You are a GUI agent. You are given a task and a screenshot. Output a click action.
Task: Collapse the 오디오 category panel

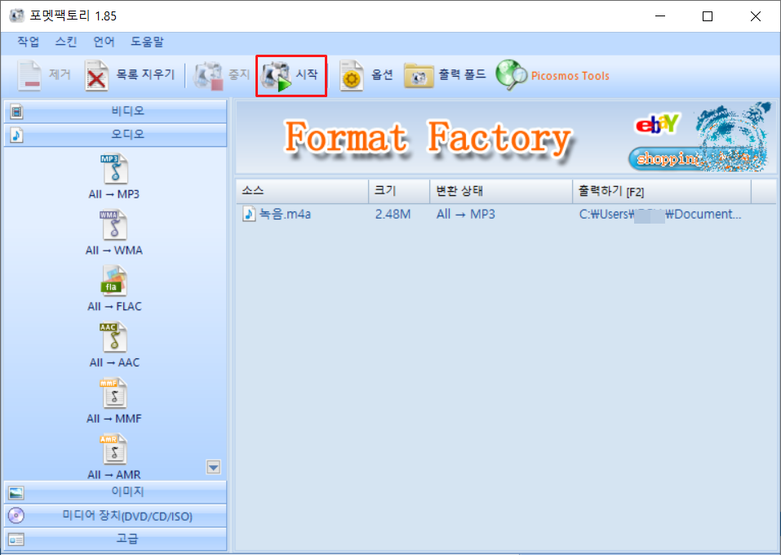[x=116, y=135]
